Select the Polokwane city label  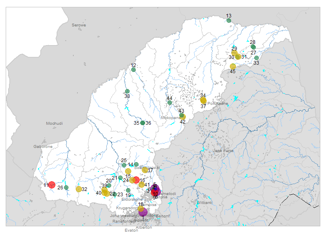[x=218, y=104]
